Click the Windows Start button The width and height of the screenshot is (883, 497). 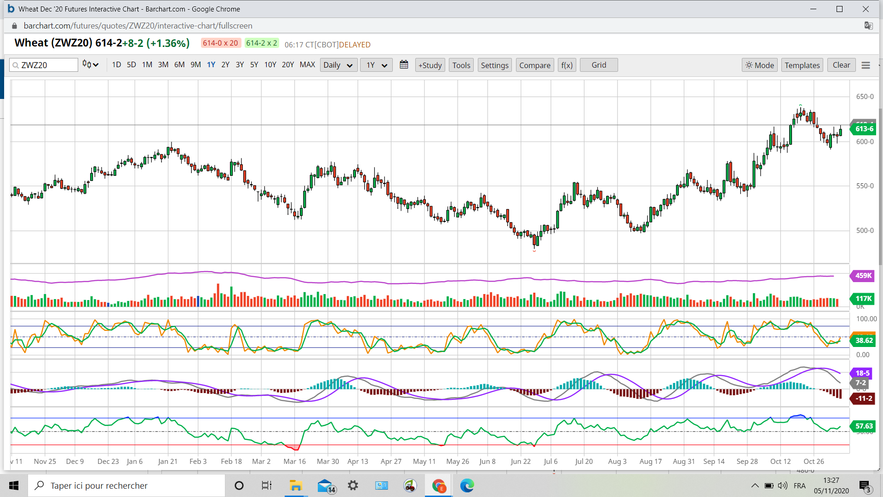14,485
